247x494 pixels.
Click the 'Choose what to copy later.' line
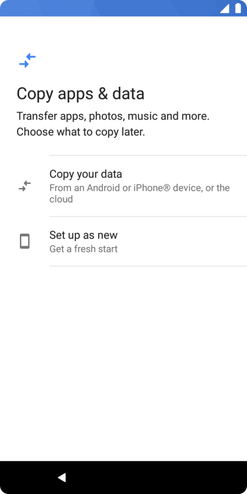81,132
